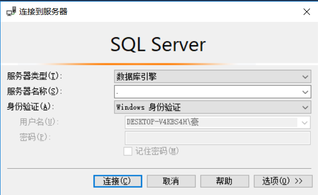Click the 服务器名称(S) label
The height and width of the screenshot is (195, 318).
35,91
